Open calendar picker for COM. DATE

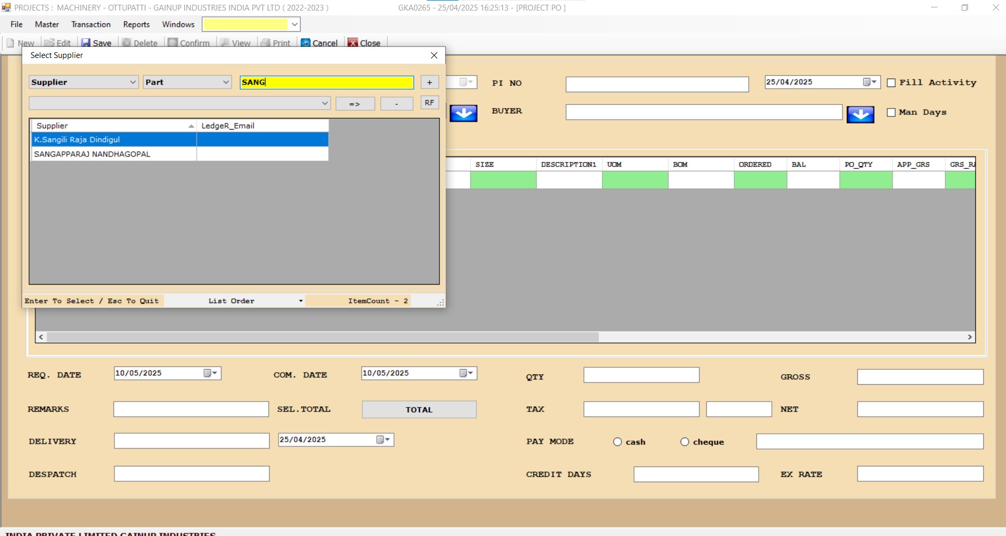click(x=466, y=373)
